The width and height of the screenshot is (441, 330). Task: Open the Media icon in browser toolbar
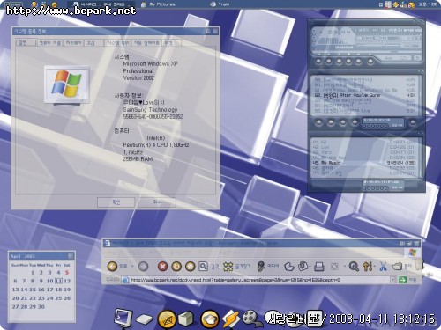pos(260,266)
